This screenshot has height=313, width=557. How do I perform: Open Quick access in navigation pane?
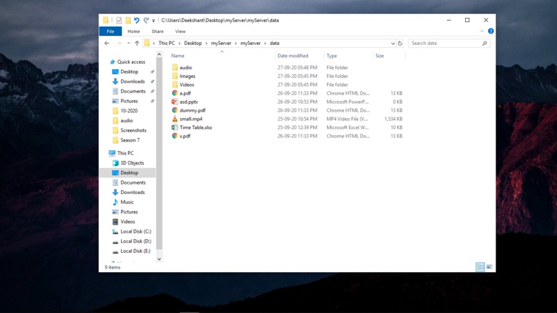click(x=131, y=61)
